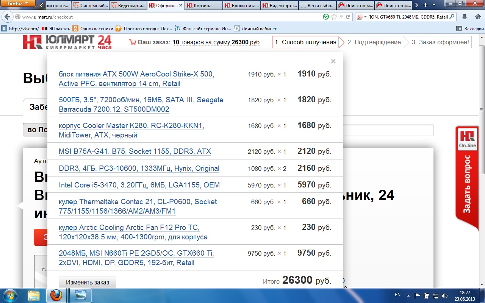Screen dimensions: 485x303
Task: Open the AeroCool Strike-X 500 power supply link
Action: point(136,79)
